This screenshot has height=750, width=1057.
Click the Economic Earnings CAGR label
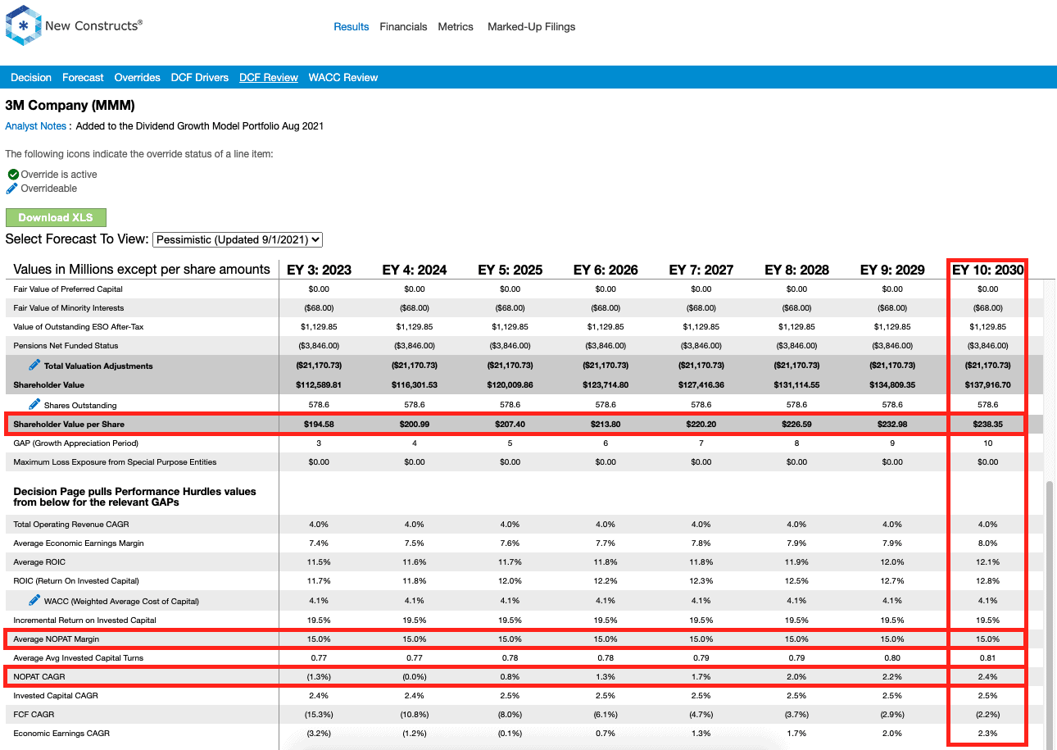61,733
